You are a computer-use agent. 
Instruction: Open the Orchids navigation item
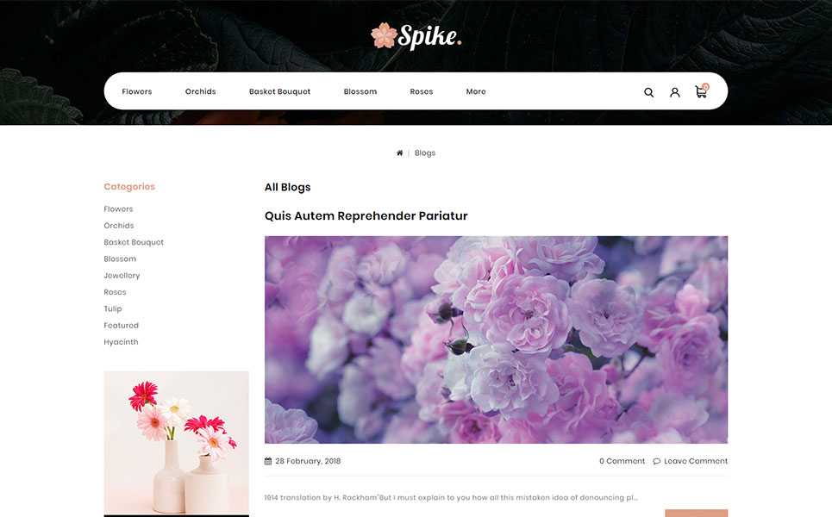(201, 91)
